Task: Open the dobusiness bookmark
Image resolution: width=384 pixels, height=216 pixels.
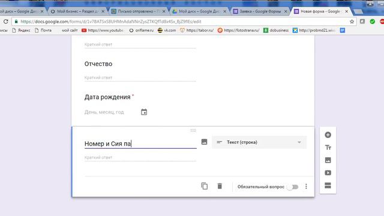Action: pyautogui.click(x=276, y=31)
